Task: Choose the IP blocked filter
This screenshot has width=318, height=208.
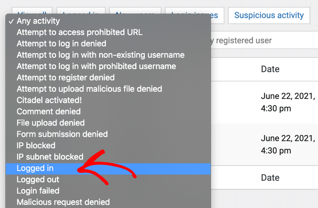Action: pyautogui.click(x=36, y=145)
